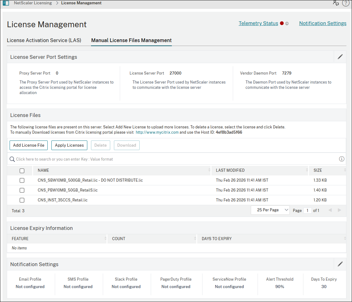Click Apply Licenses button
Viewport: 352px width, 302px height.
[69, 145]
